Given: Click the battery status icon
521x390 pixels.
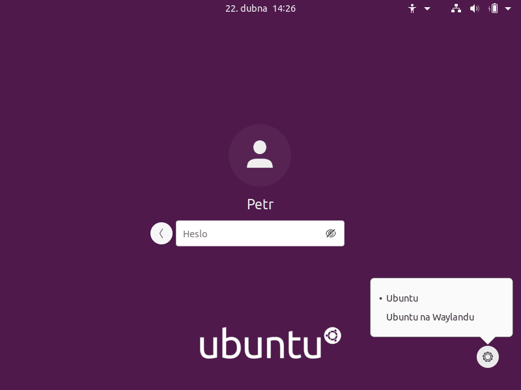Looking at the screenshot, I should click(494, 8).
